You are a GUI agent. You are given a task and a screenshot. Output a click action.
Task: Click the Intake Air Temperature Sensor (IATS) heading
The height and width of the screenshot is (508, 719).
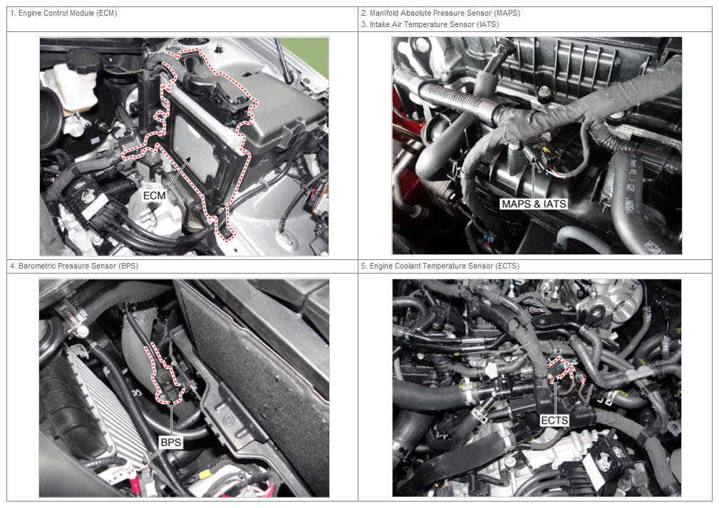click(430, 24)
